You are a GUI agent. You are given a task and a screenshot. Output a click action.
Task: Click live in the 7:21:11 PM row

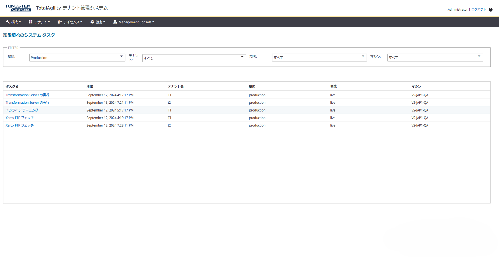(333, 102)
